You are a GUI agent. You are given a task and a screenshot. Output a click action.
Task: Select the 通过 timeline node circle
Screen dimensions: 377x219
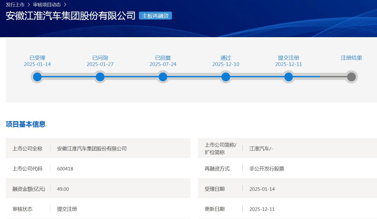pyautogui.click(x=226, y=77)
